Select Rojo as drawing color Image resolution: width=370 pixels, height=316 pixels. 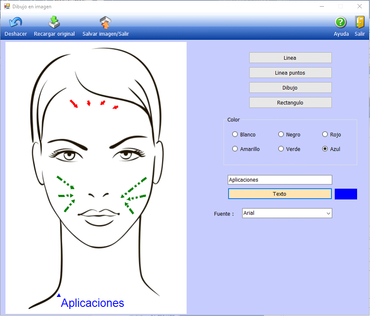point(325,135)
